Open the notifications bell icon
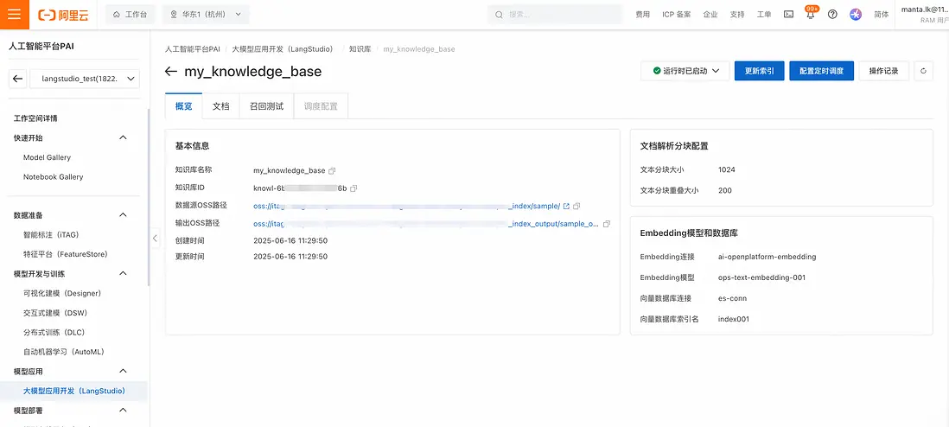The height and width of the screenshot is (427, 949). coord(811,15)
